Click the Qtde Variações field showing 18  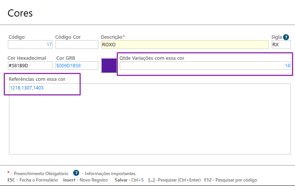[205, 66]
